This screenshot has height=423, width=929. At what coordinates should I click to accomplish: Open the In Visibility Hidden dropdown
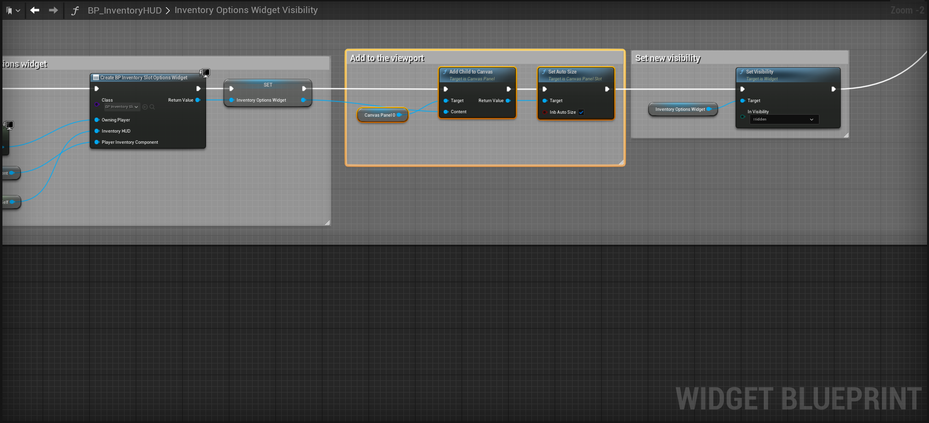[784, 120]
